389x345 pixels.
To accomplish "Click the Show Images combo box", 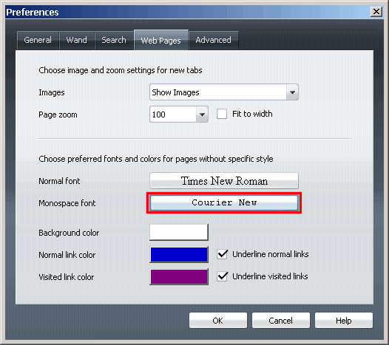I will point(224,92).
